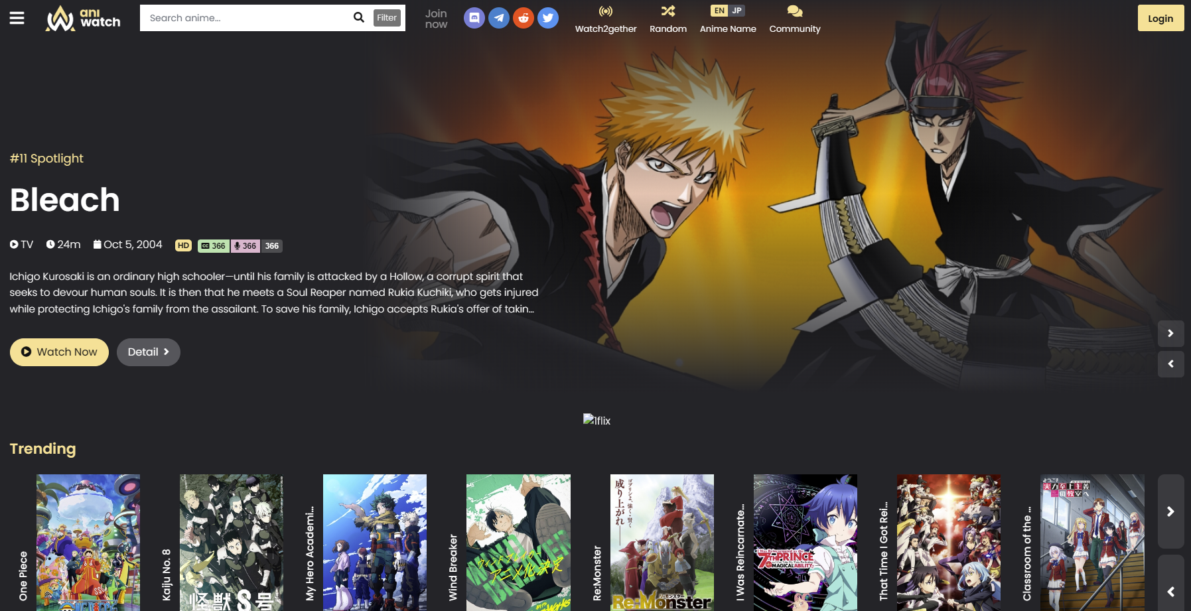Screen dimensions: 1191x611
Task: Open the search Filter options
Action: (387, 18)
